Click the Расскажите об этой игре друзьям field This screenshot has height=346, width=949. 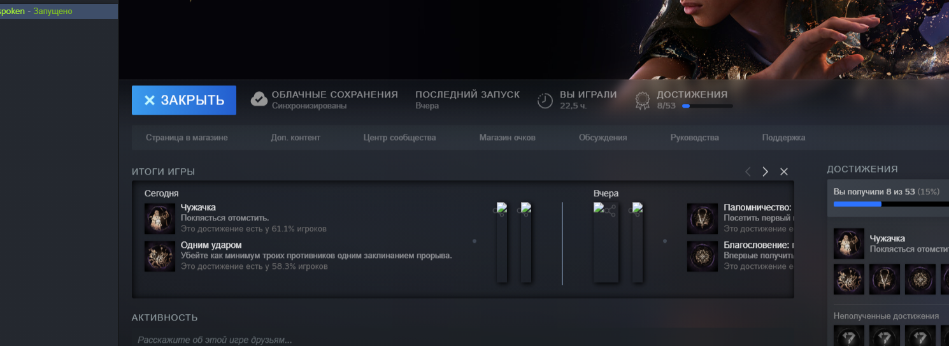[462, 340]
